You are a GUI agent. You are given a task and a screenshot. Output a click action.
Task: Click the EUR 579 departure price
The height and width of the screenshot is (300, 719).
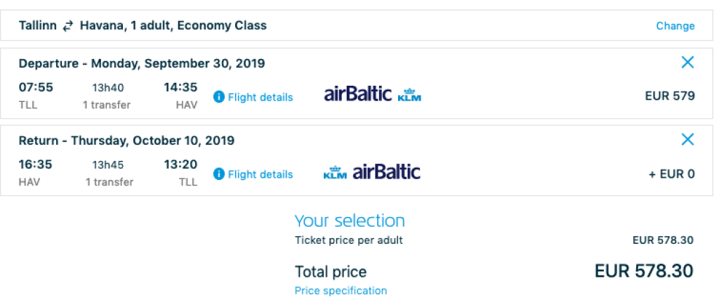[x=669, y=96]
